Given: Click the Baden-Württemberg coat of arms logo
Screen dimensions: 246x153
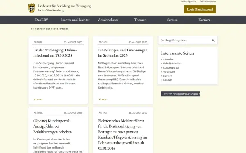Looking at the screenshot, I should pyautogui.click(x=32, y=8).
